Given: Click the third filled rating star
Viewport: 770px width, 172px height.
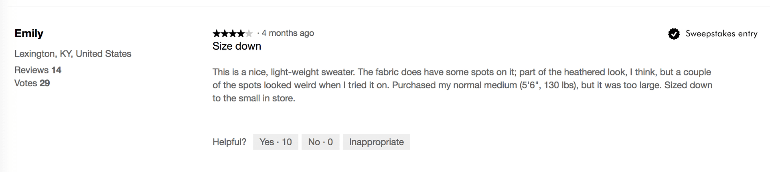Looking at the screenshot, I should pos(233,33).
